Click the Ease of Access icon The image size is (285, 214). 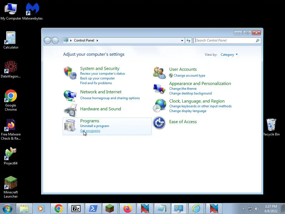(159, 123)
